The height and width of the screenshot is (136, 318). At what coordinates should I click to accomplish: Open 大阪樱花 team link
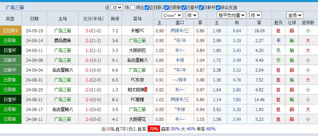click(138, 119)
